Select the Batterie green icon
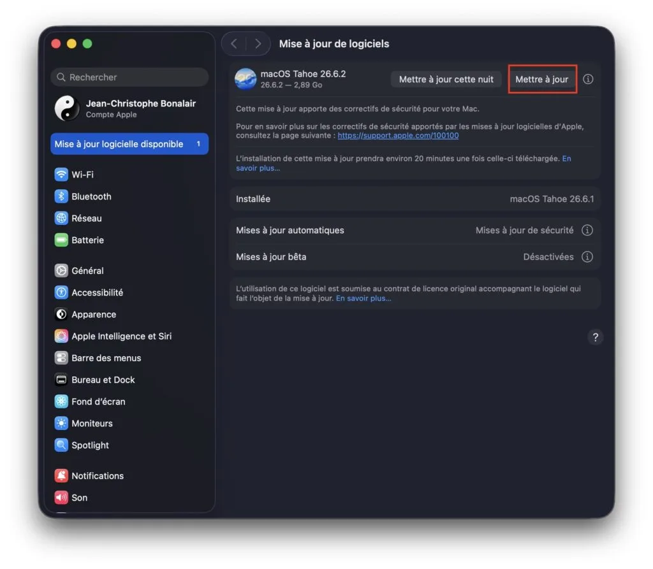653x569 pixels. (x=61, y=240)
